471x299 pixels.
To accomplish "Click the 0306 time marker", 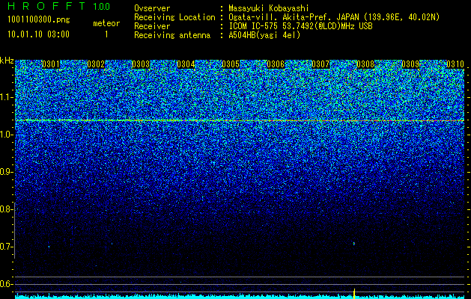I will 276,64.
